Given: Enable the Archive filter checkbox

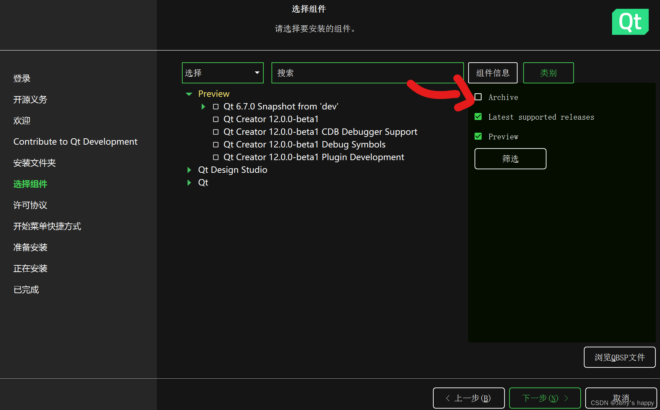Looking at the screenshot, I should (x=478, y=97).
